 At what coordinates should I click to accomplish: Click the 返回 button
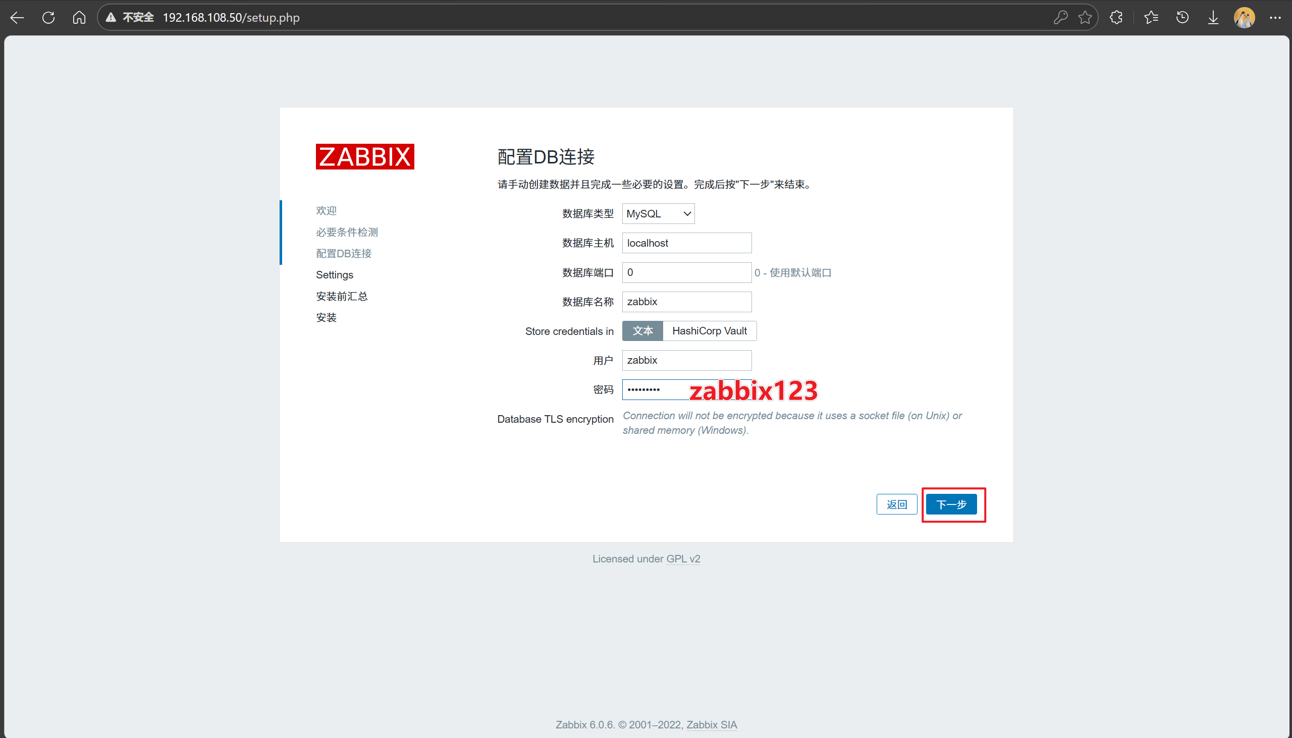896,504
